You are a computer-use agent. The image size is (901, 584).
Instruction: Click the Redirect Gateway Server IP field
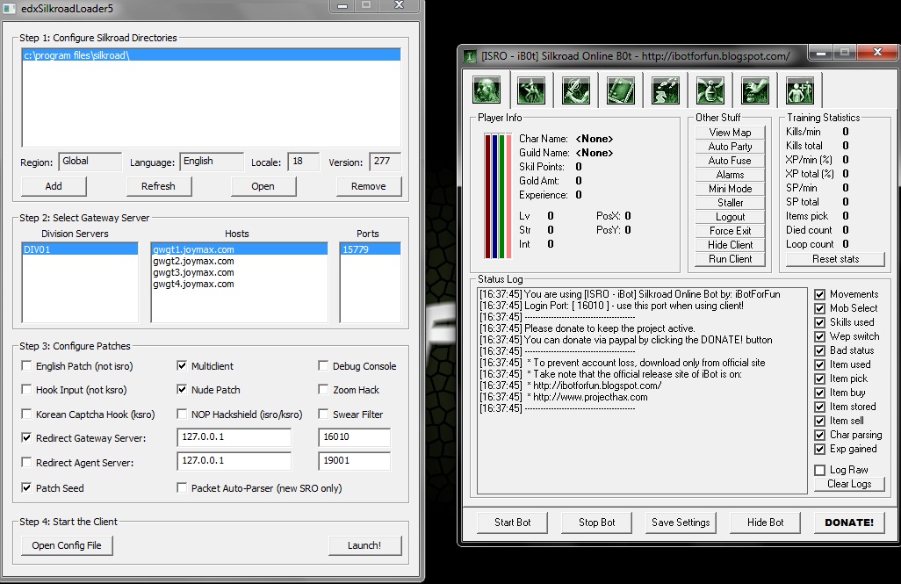click(234, 437)
